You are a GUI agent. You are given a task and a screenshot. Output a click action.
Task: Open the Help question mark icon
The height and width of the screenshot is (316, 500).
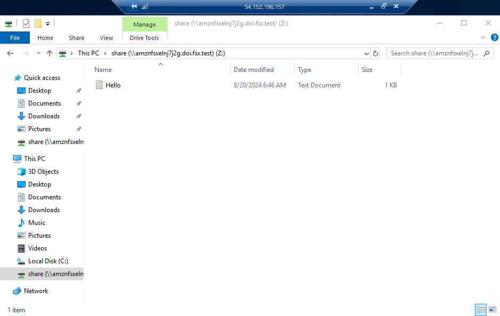pyautogui.click(x=494, y=38)
